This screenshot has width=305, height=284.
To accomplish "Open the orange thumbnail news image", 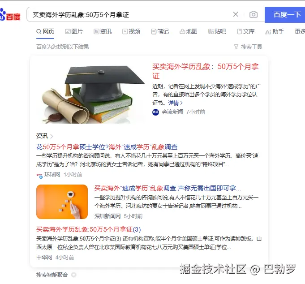I will 62,202.
